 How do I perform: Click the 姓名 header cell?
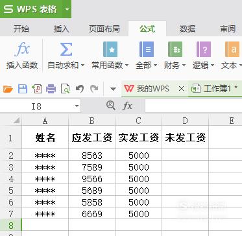click(x=45, y=137)
